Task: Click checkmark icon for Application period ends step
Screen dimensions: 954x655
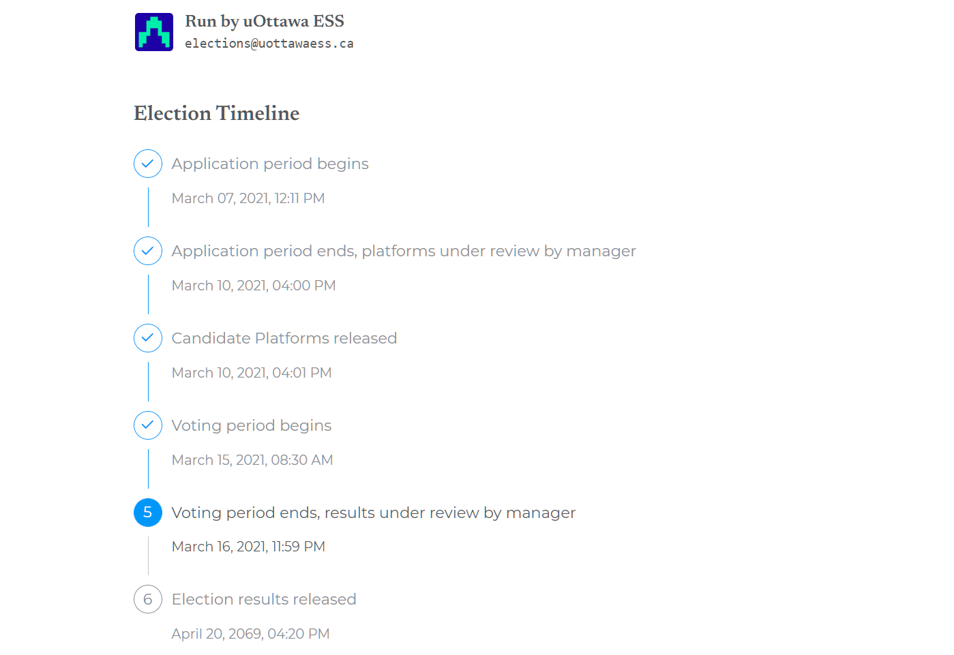Action: pyautogui.click(x=148, y=251)
